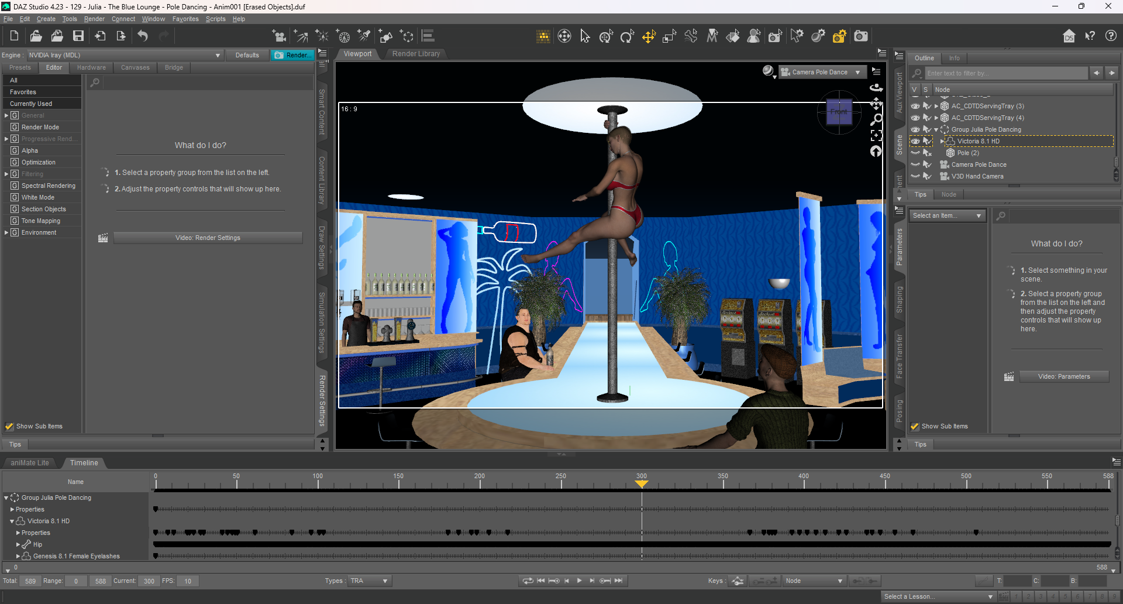
Task: Select the Scale tool icon
Action: 669,37
